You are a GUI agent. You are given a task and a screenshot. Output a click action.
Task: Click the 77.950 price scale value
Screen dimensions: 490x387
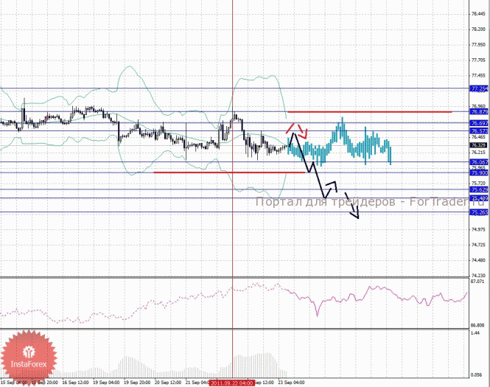[478, 45]
